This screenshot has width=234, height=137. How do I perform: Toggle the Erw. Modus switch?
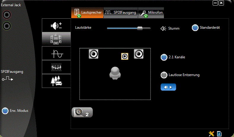pyautogui.click(x=5, y=111)
